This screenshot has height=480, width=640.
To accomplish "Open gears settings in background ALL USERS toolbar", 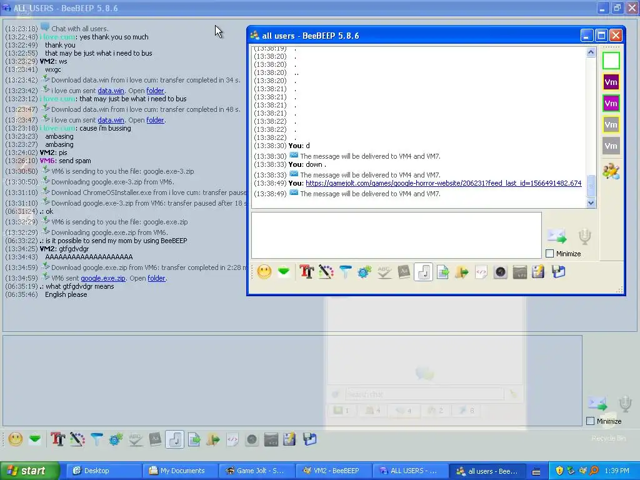I will tap(116, 439).
